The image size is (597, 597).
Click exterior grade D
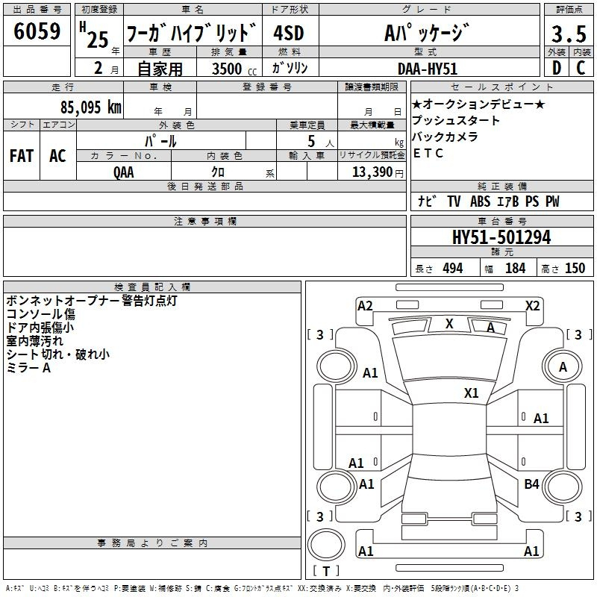556,68
